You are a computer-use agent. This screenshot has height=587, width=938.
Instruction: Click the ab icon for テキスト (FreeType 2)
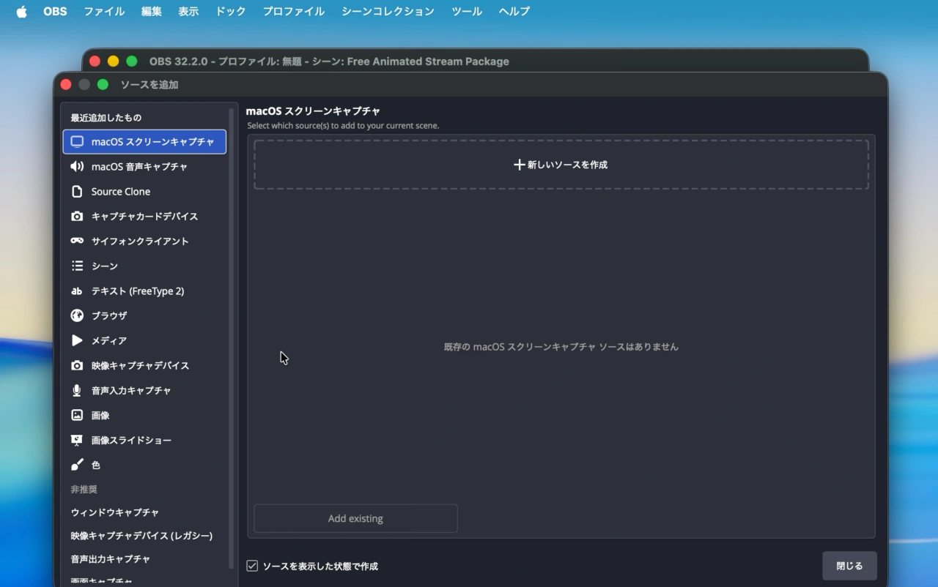[77, 291]
